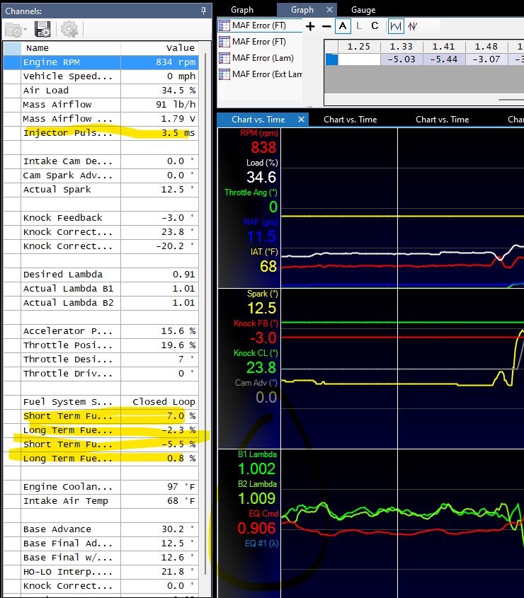524x598 pixels.
Task: Select the highlighted MAF Error (FT) entry
Action: pos(258,25)
